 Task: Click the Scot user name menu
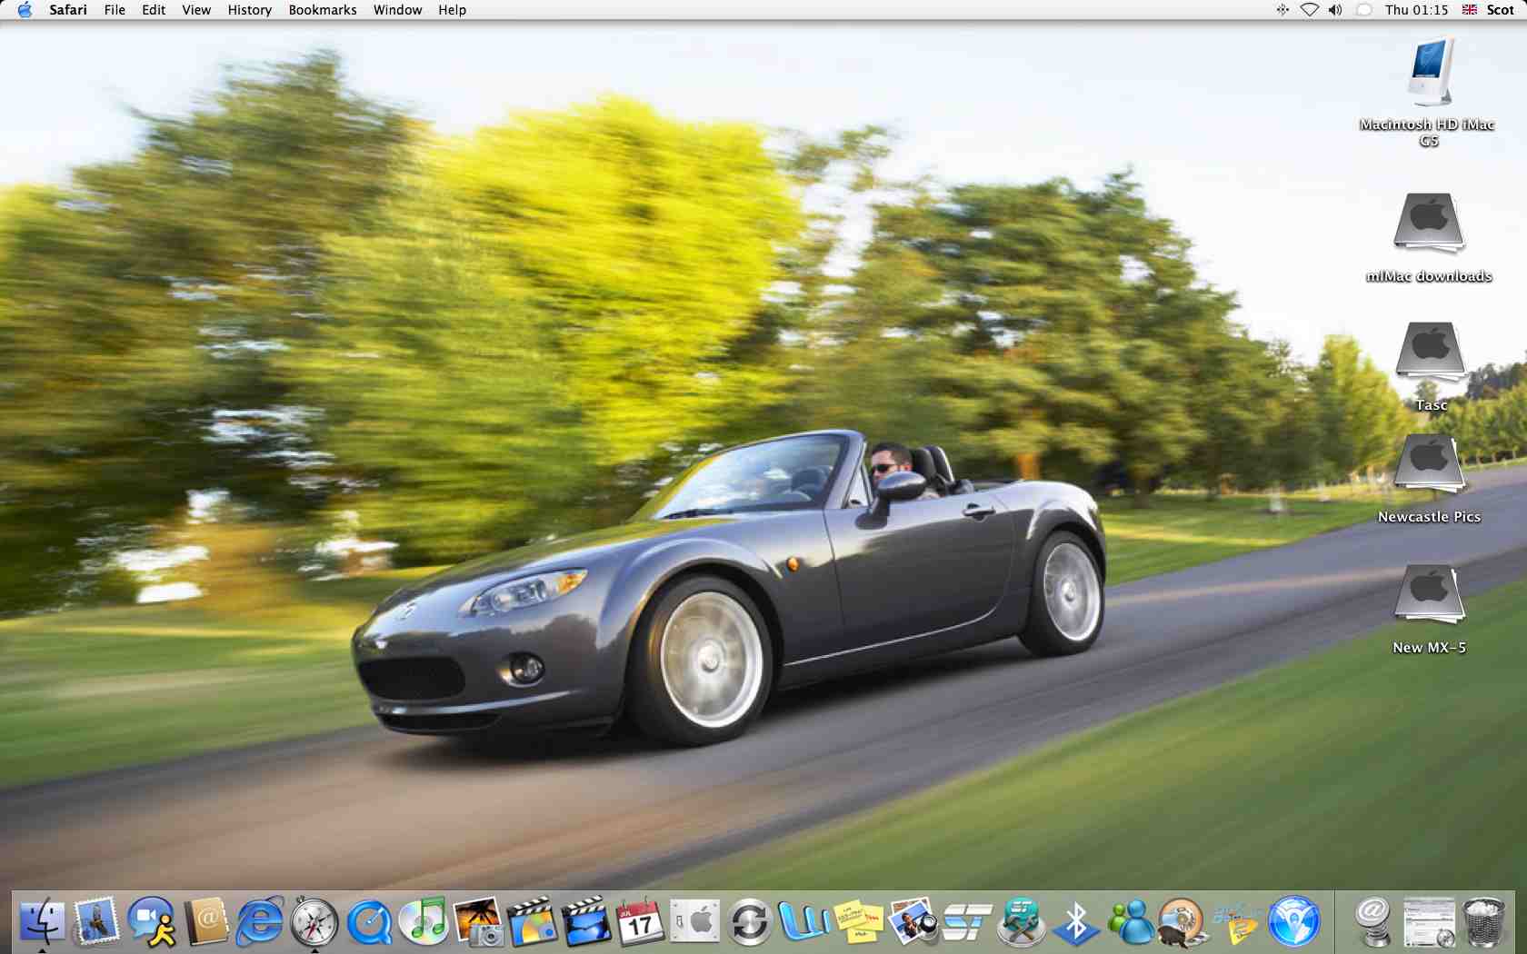[x=1500, y=10]
